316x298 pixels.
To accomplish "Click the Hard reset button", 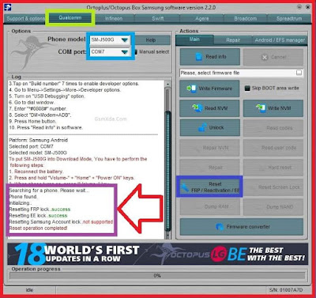I will [273, 168].
